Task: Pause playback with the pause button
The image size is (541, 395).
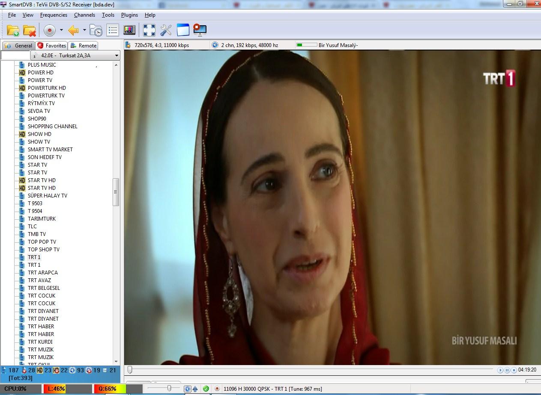Action: [507, 370]
